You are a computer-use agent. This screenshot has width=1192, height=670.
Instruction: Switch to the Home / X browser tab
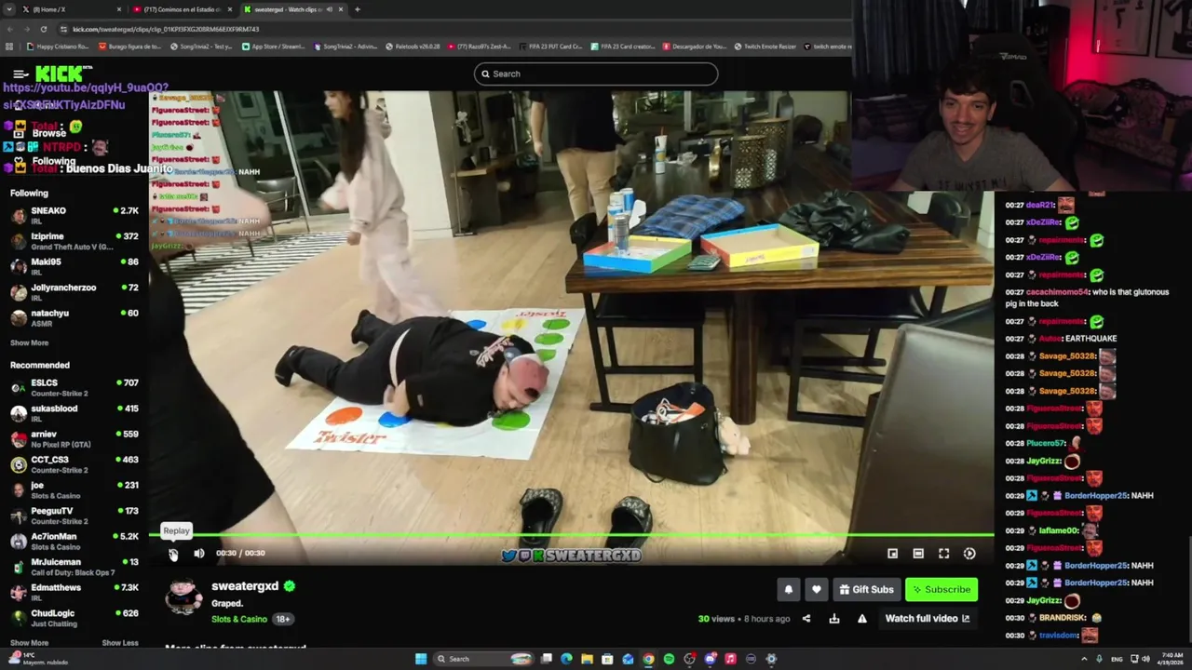[72, 9]
